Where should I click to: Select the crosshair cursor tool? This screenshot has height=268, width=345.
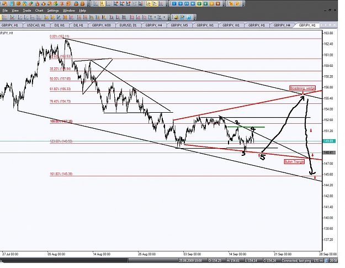click(4, 17)
